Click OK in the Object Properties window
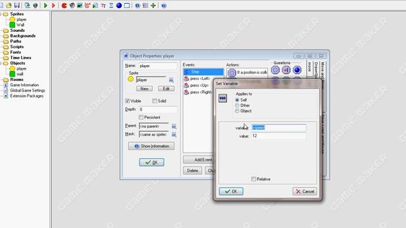The image size is (406, 228). [152, 162]
